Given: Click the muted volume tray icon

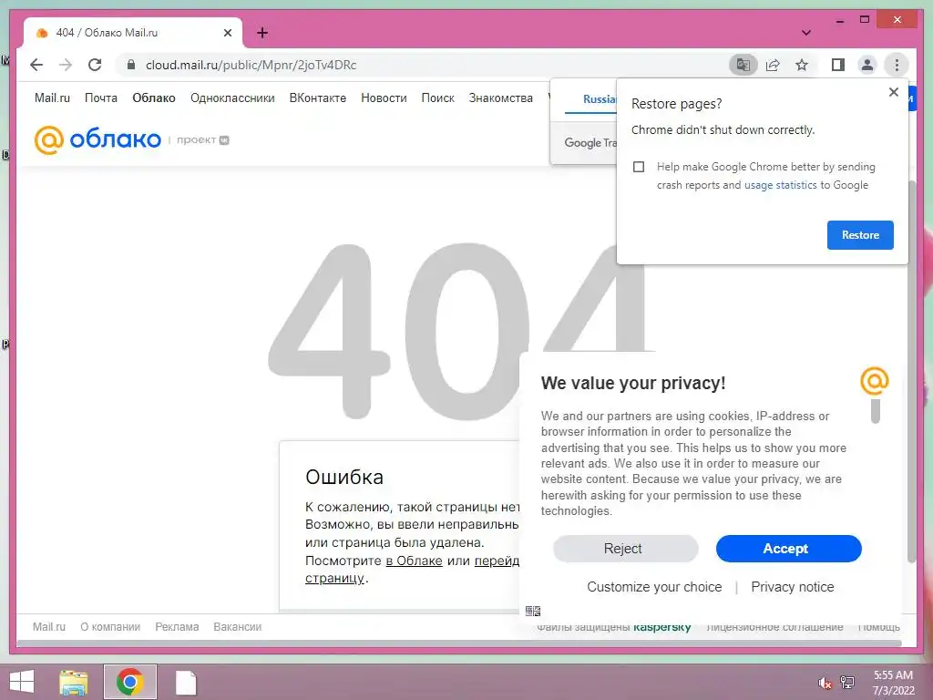Looking at the screenshot, I should click(x=825, y=683).
